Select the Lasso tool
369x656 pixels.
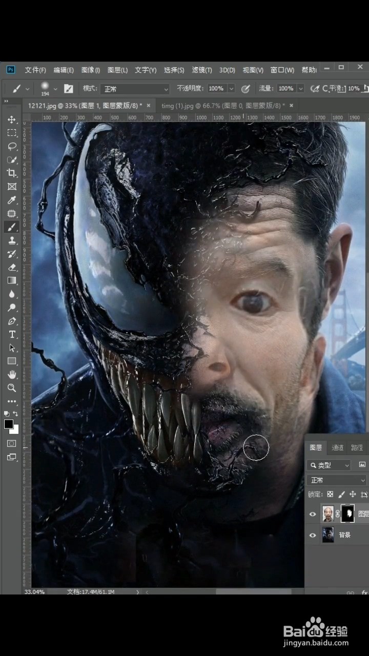pyautogui.click(x=12, y=146)
